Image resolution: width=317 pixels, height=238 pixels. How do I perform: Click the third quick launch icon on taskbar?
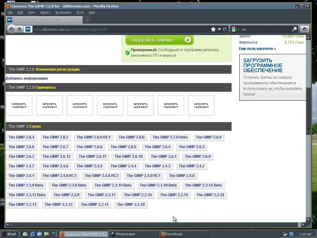tap(39, 234)
